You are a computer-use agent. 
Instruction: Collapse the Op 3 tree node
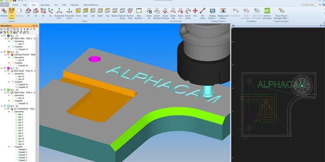click(2, 68)
